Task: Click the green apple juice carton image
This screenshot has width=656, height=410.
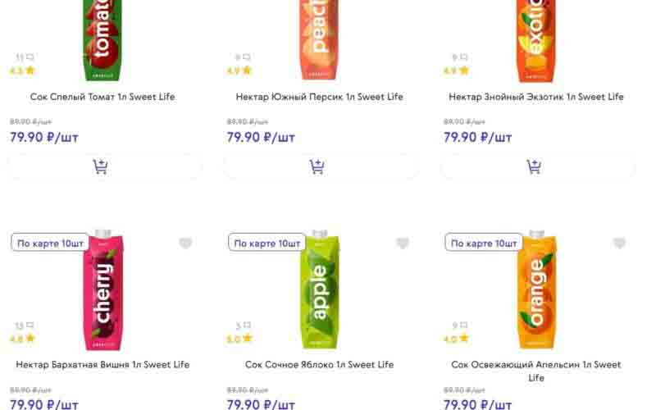Action: tap(320, 291)
